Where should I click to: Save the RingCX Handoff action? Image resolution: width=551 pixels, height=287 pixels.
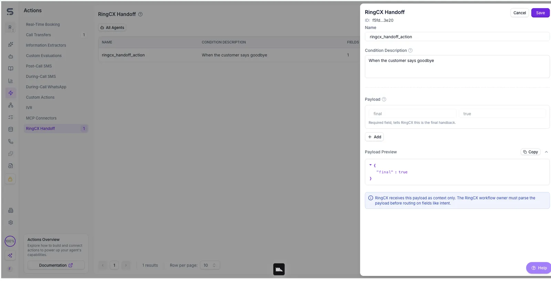540,13
